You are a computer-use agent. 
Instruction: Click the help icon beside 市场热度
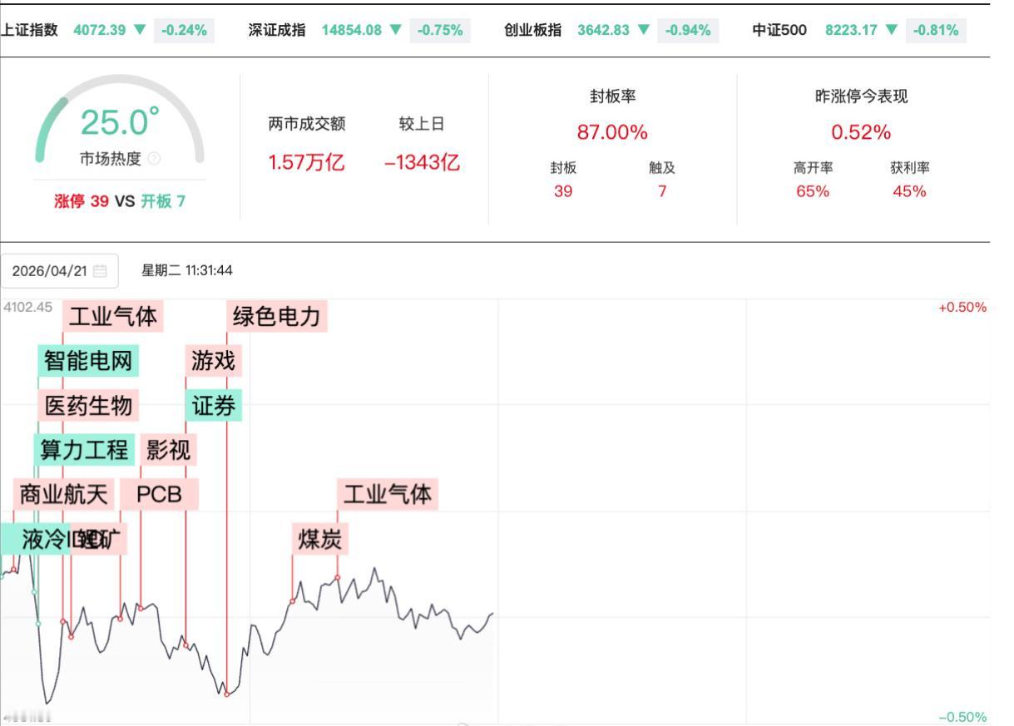(154, 159)
